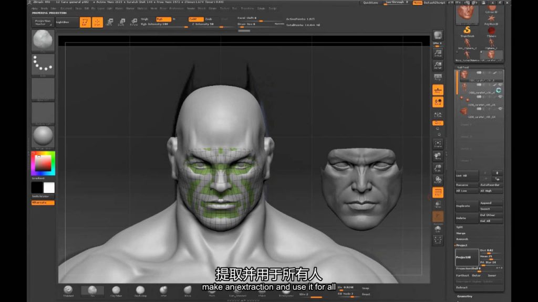Click the Append button
The height and width of the screenshot is (302, 538).
[x=491, y=203]
